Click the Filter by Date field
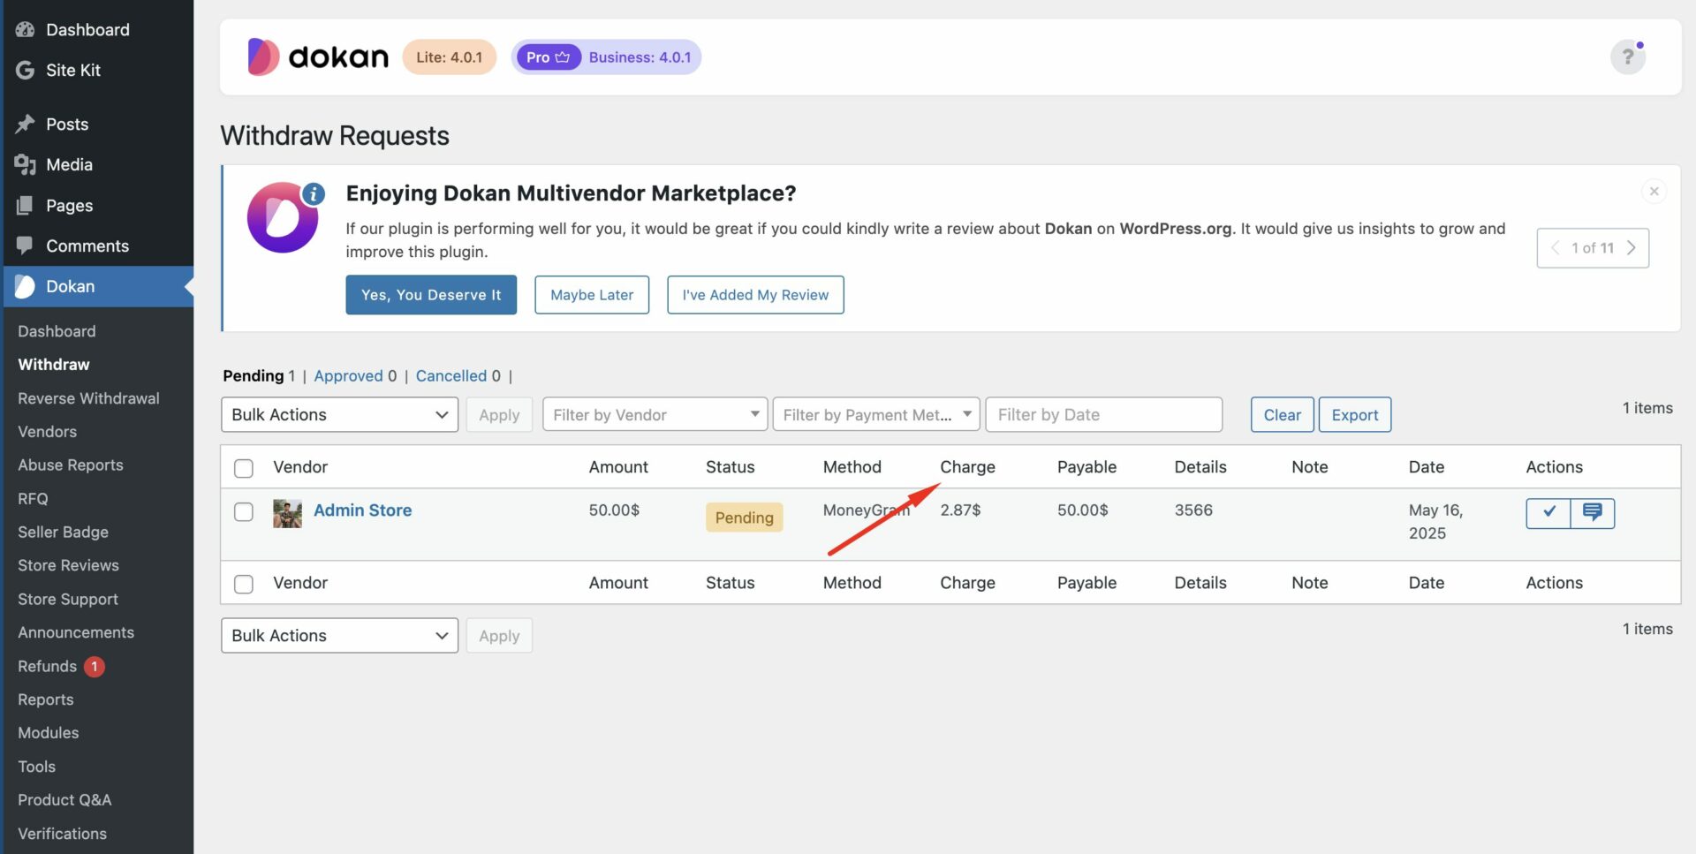The width and height of the screenshot is (1696, 854). pyautogui.click(x=1104, y=415)
